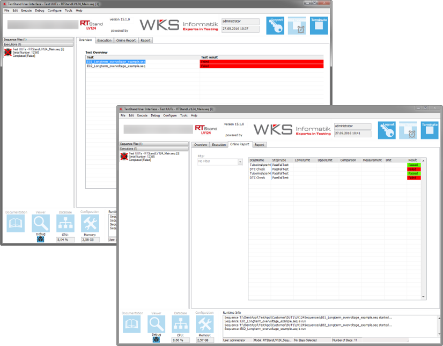Screen dimensions: 443x346
Task: Open File menu in back window
Action: click(7, 10)
